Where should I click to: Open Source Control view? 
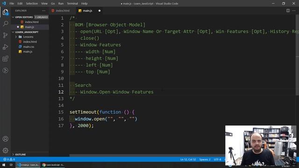point(5,35)
